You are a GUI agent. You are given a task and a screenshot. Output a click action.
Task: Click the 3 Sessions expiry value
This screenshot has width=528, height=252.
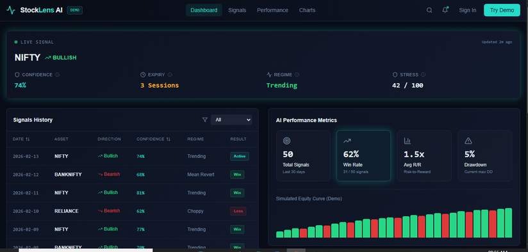click(160, 85)
